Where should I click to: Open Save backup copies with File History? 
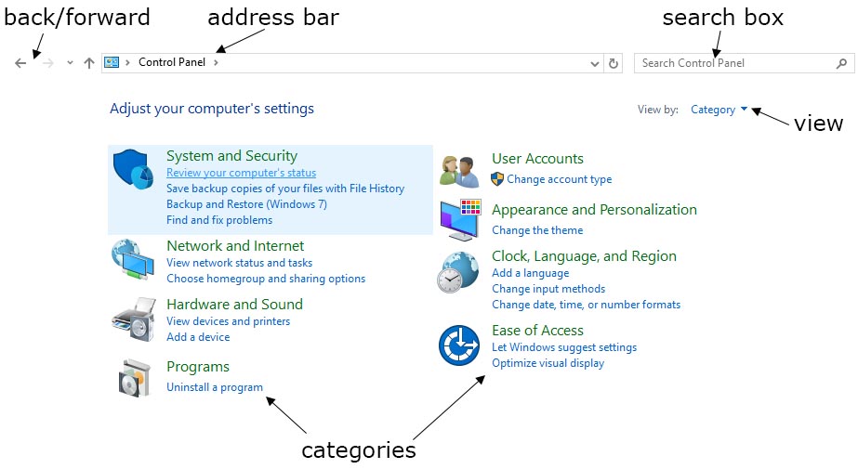click(285, 189)
